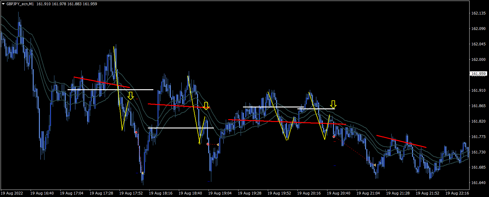Click the 19 Aug 19:52 time label
489x197 pixels.
[279, 193]
